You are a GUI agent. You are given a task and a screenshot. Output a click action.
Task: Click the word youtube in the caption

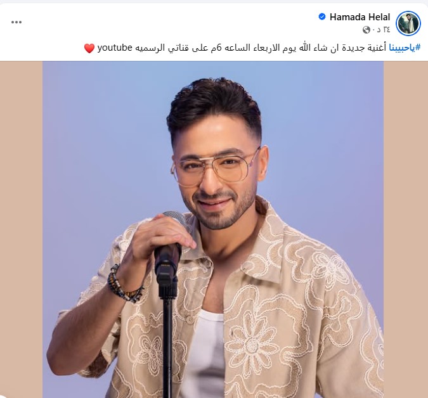115,48
